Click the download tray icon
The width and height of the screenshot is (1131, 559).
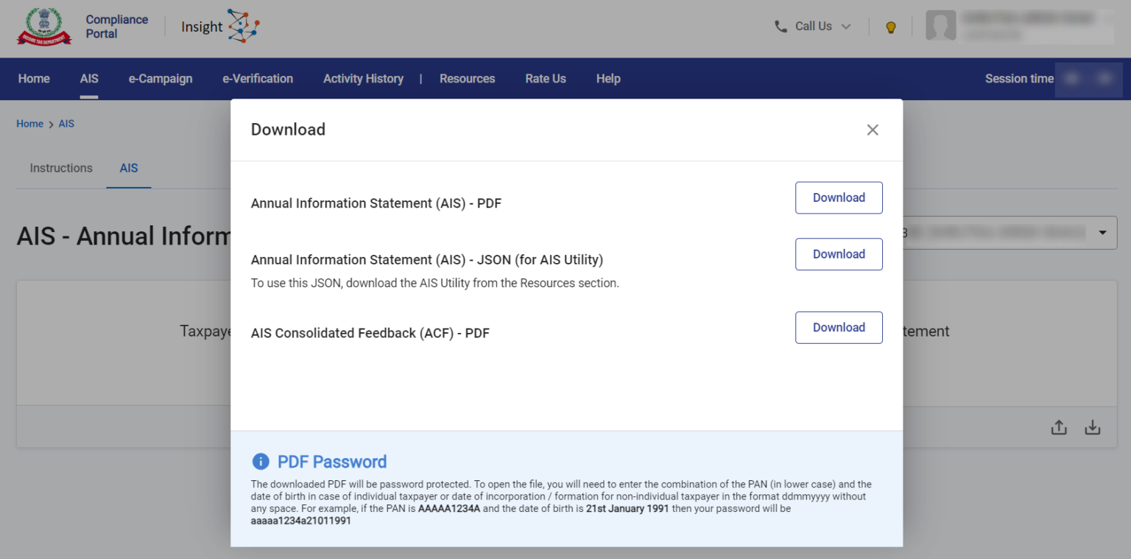[x=1093, y=427]
